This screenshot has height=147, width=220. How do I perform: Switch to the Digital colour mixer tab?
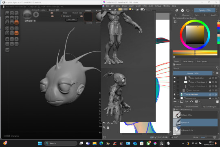pyautogui.click(x=196, y=15)
